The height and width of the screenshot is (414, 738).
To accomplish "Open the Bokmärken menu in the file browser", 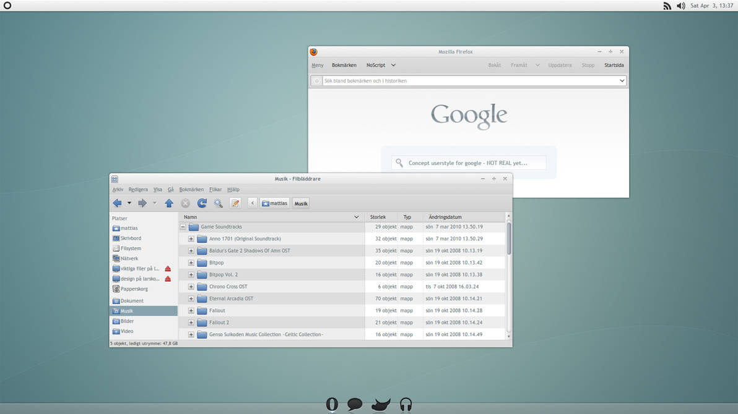I will [x=191, y=189].
